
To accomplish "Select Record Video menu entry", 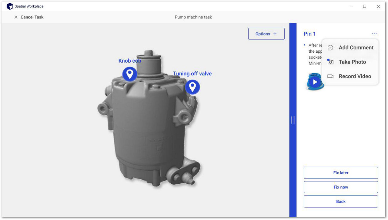I will tap(355, 77).
